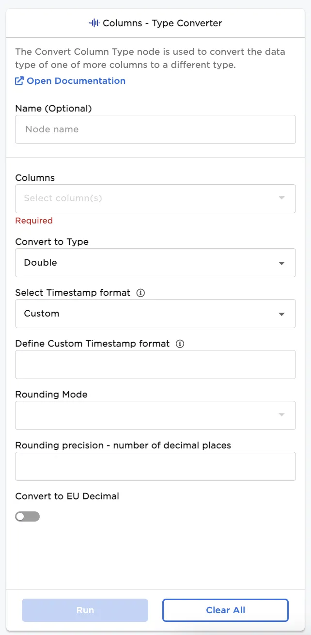This screenshot has width=311, height=635.
Task: Click info icon beside Define Custom Timestamp format
Action: tap(180, 344)
